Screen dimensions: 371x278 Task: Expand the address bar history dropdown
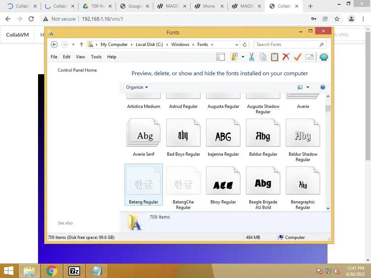tap(237, 45)
